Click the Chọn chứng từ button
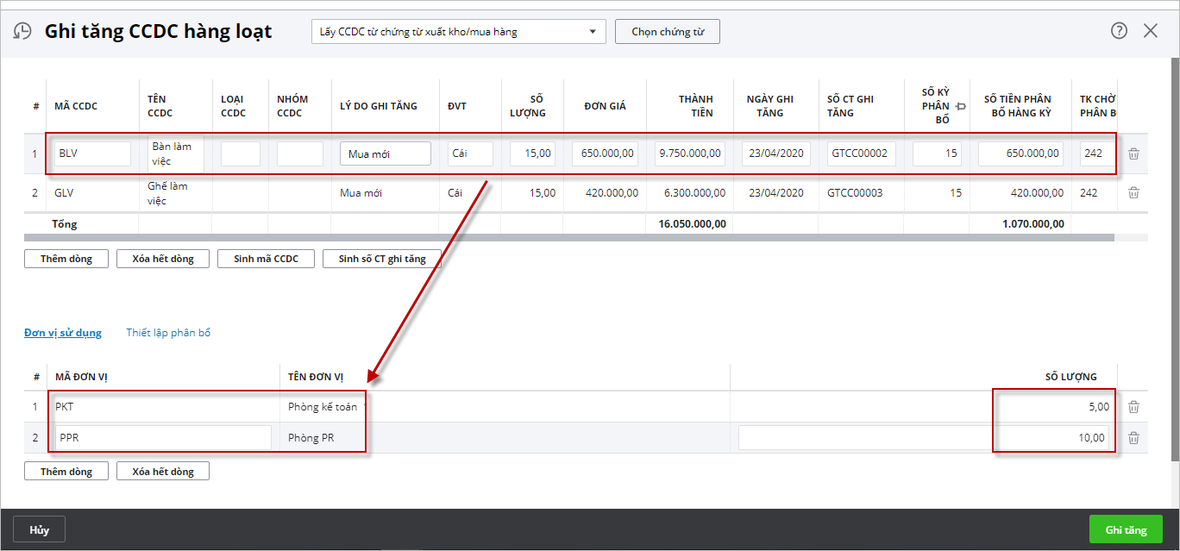 [668, 32]
